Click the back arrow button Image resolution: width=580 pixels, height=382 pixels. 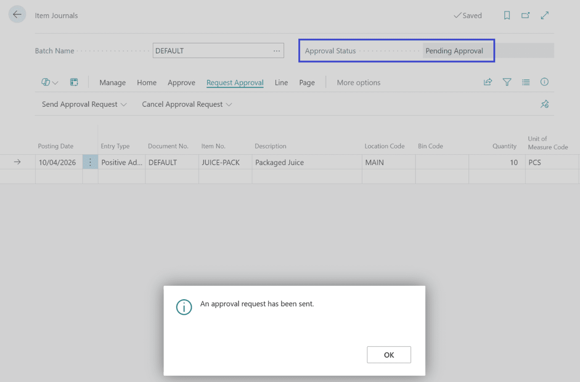pos(17,15)
